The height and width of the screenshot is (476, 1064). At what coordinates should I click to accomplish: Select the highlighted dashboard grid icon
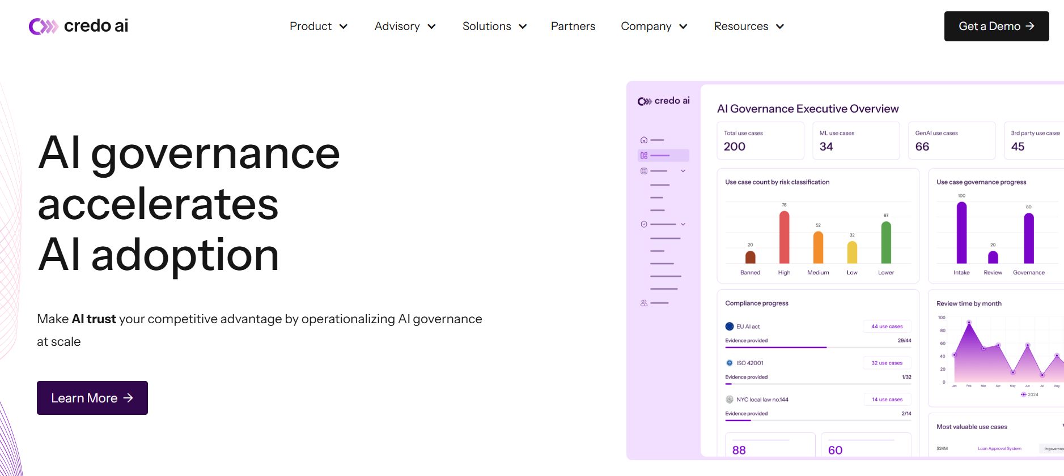click(644, 155)
